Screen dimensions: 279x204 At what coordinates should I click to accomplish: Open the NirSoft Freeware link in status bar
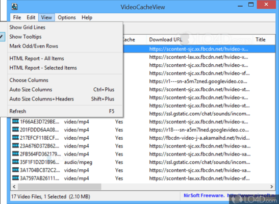click(x=230, y=195)
